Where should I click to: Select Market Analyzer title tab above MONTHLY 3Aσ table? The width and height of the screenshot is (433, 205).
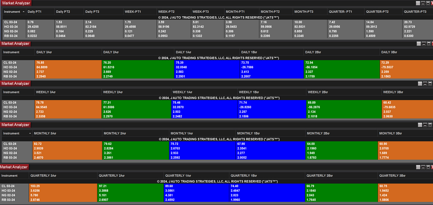[x=15, y=125]
